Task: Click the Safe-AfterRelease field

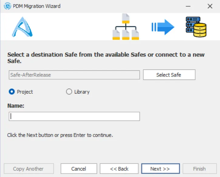Action: click(74, 75)
